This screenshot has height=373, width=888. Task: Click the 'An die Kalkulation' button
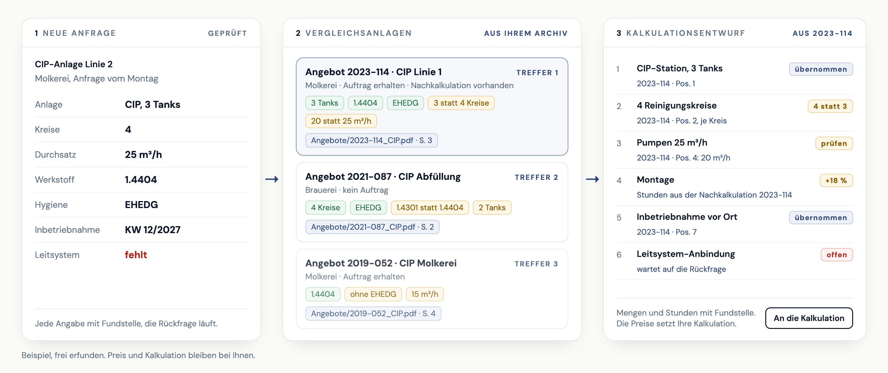pos(809,318)
